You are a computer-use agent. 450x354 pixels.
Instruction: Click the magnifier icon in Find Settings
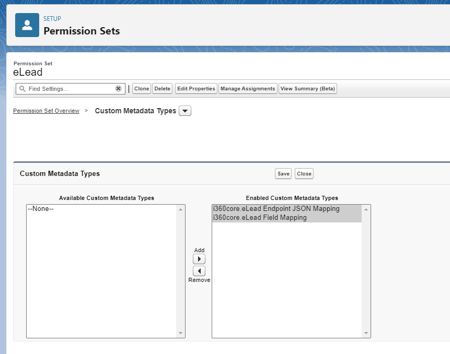coord(21,88)
